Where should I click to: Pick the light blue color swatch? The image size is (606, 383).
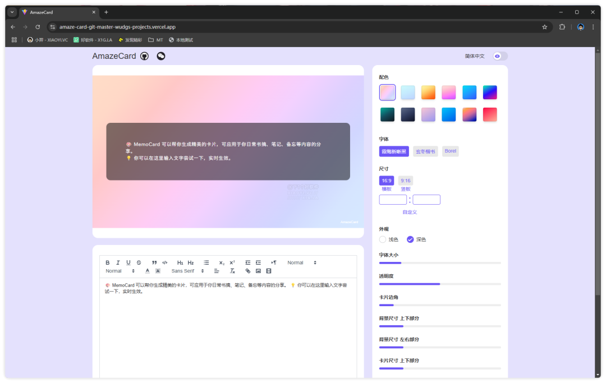tap(408, 93)
